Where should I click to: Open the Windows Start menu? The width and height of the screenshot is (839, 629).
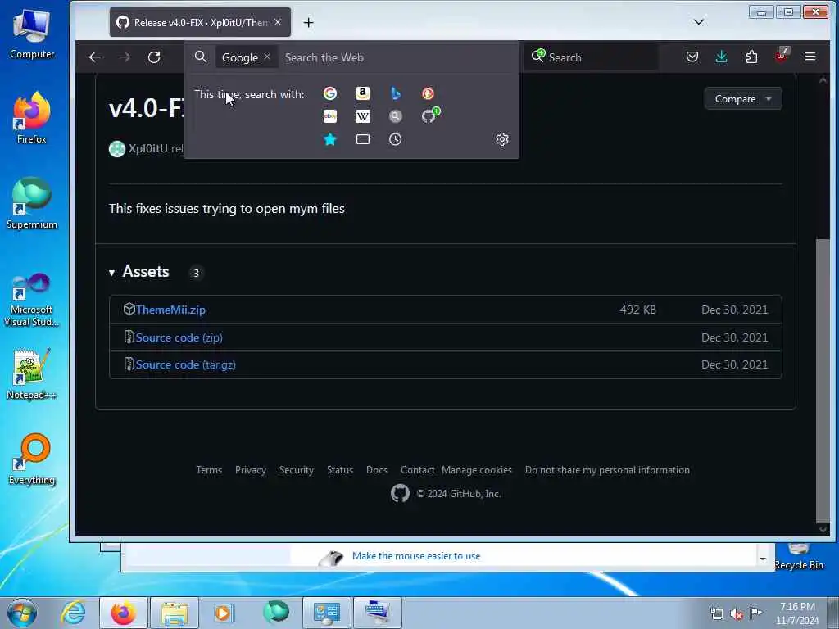pyautogui.click(x=22, y=613)
